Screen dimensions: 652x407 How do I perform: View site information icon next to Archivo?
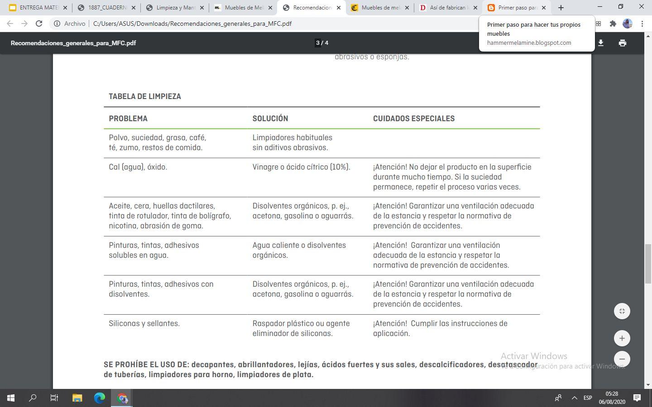tap(57, 24)
